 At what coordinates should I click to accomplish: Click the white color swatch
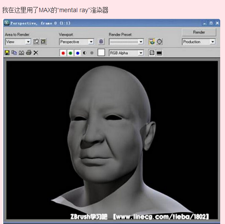101,53
